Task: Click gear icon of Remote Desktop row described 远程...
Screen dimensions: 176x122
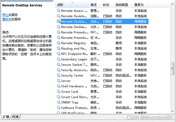Action: click(x=59, y=16)
